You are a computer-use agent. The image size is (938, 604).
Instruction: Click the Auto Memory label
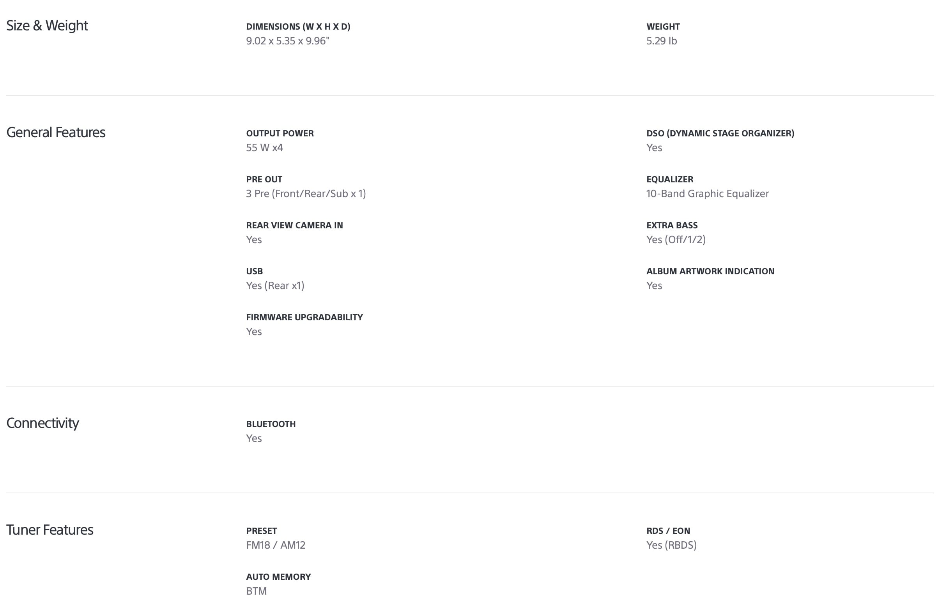tap(278, 577)
